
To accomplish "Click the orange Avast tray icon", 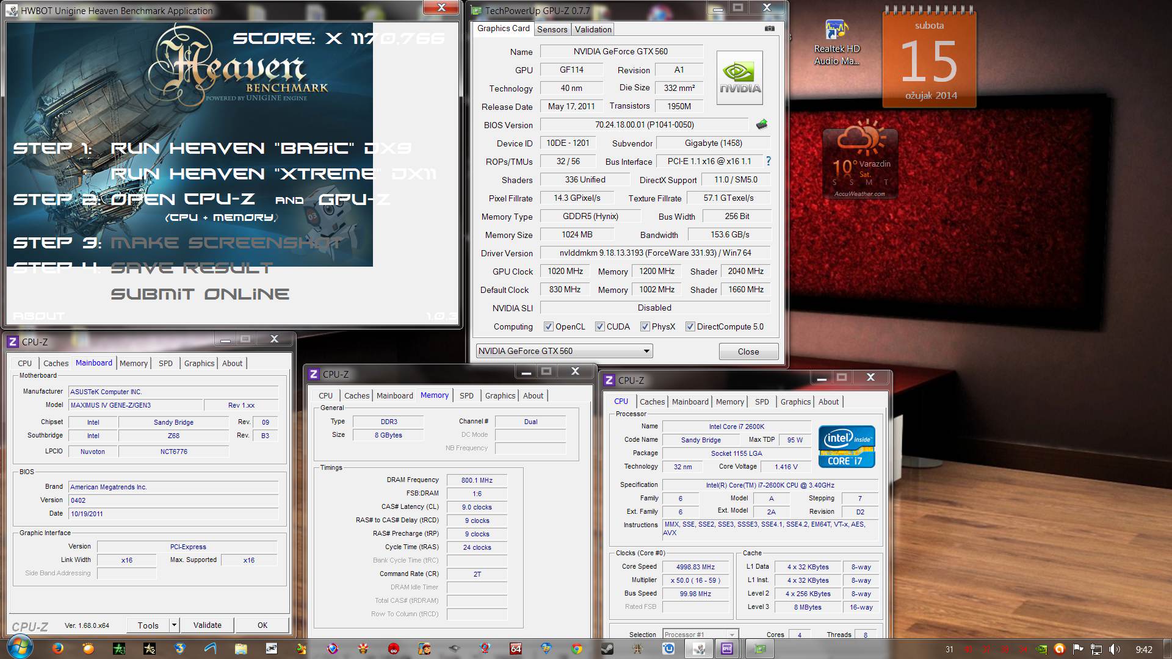I will coord(1060,649).
